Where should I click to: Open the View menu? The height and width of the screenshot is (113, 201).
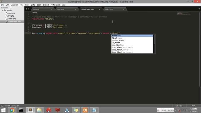tap(27, 5)
